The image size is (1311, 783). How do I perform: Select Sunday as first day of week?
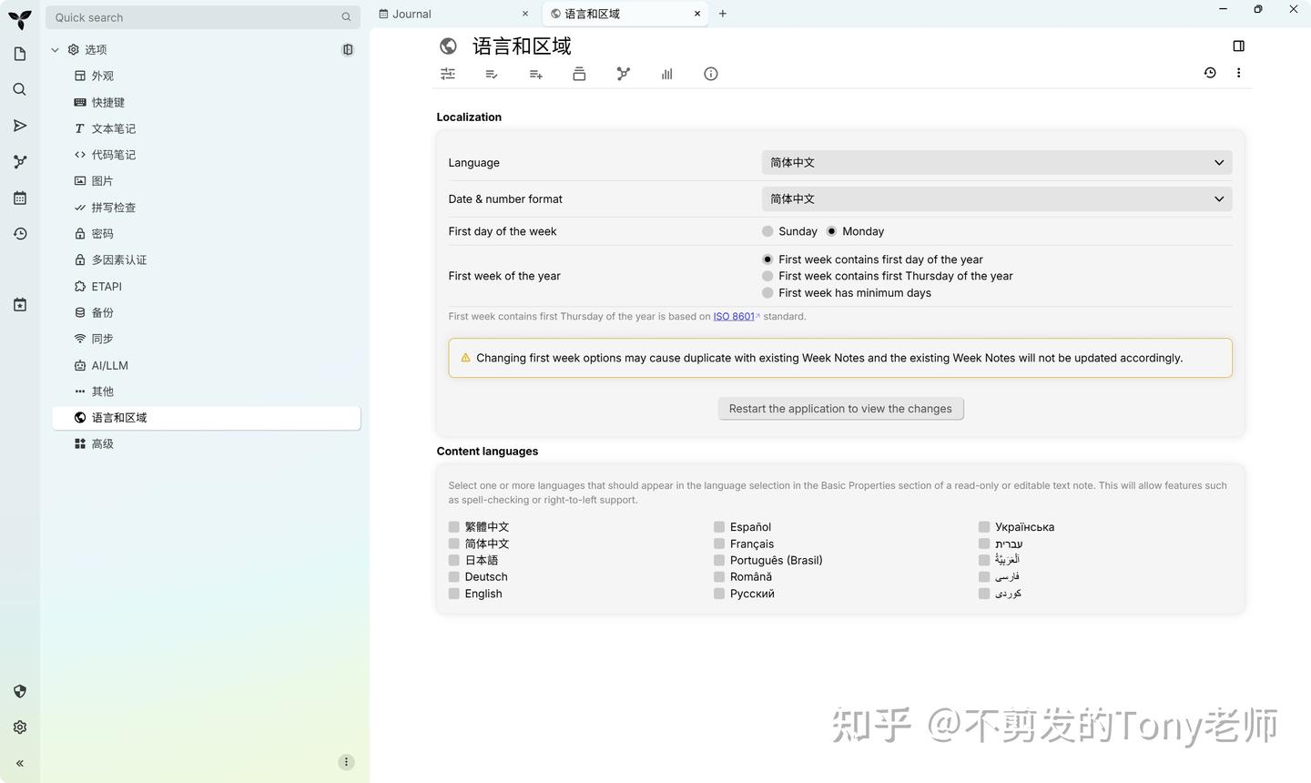pyautogui.click(x=767, y=231)
